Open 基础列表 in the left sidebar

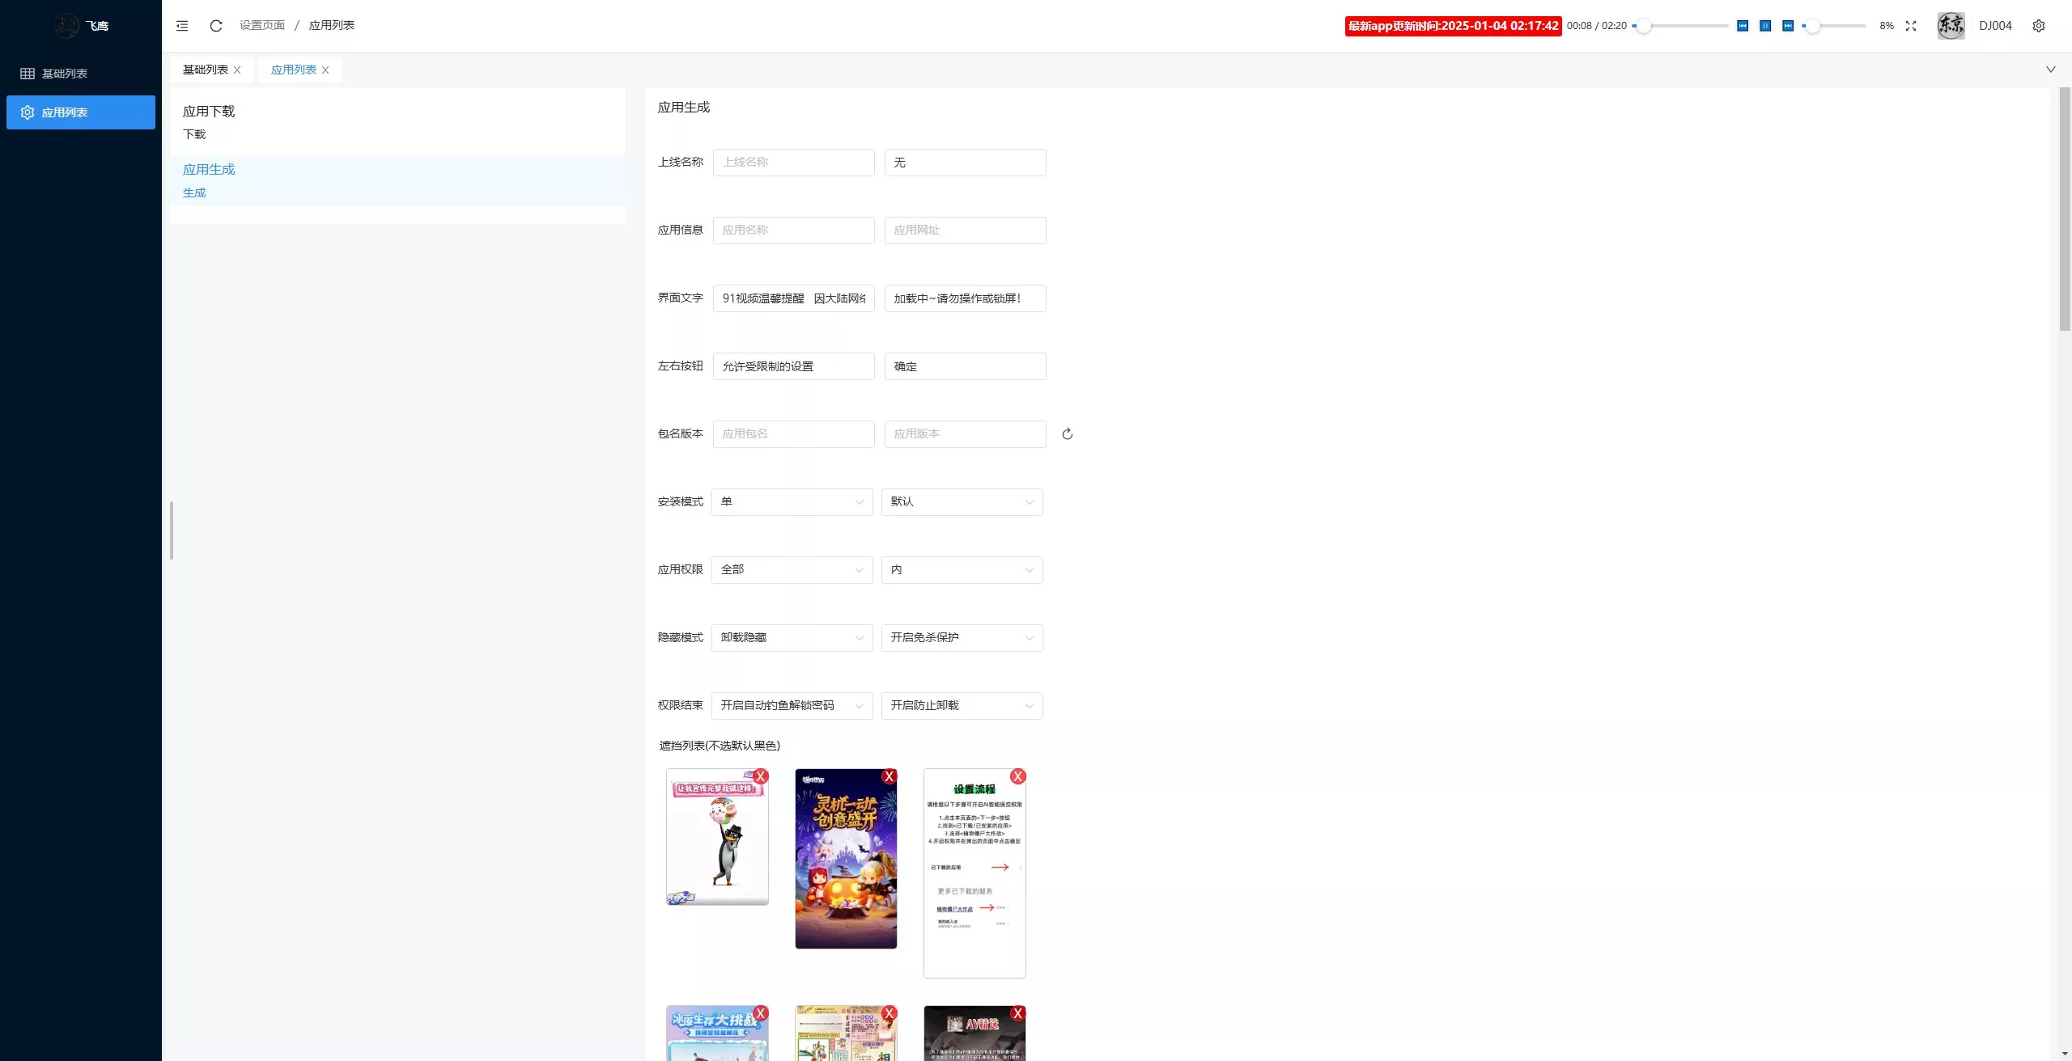click(x=65, y=74)
